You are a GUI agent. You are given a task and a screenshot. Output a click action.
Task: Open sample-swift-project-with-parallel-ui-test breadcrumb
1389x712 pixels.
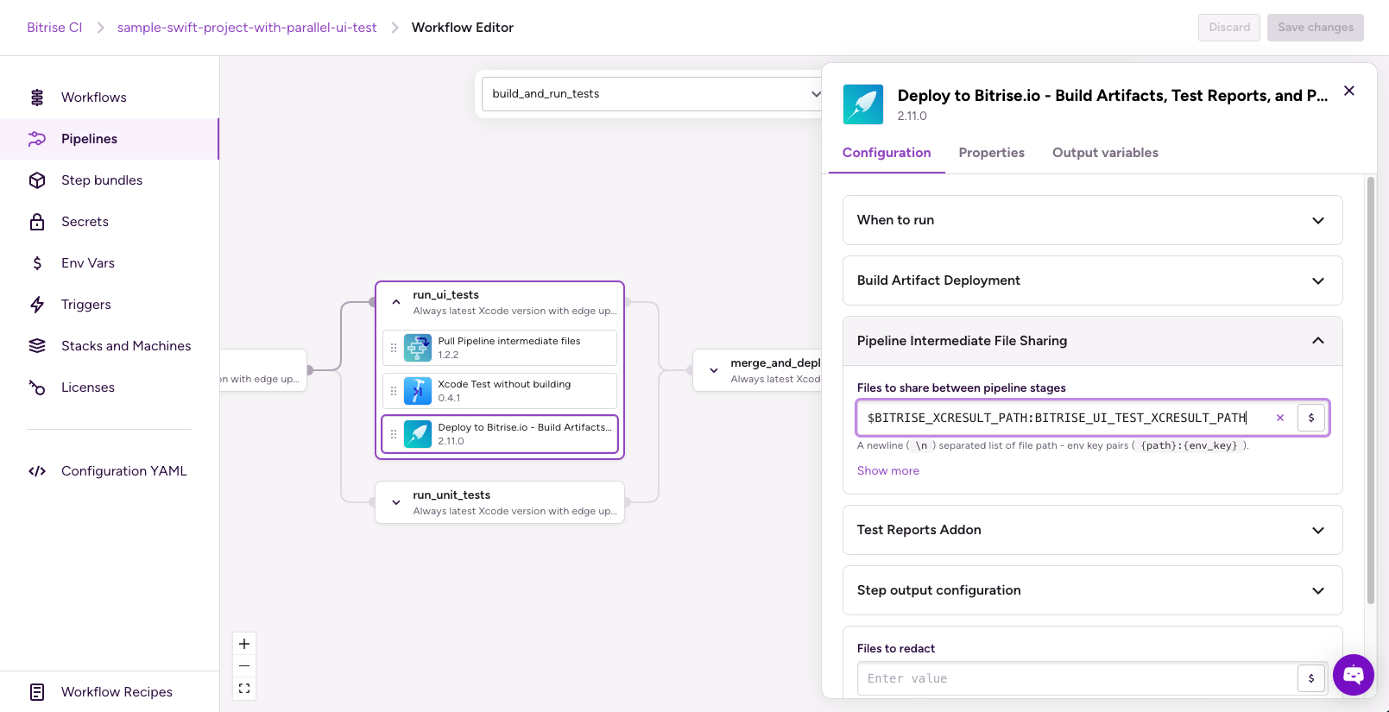tap(247, 28)
